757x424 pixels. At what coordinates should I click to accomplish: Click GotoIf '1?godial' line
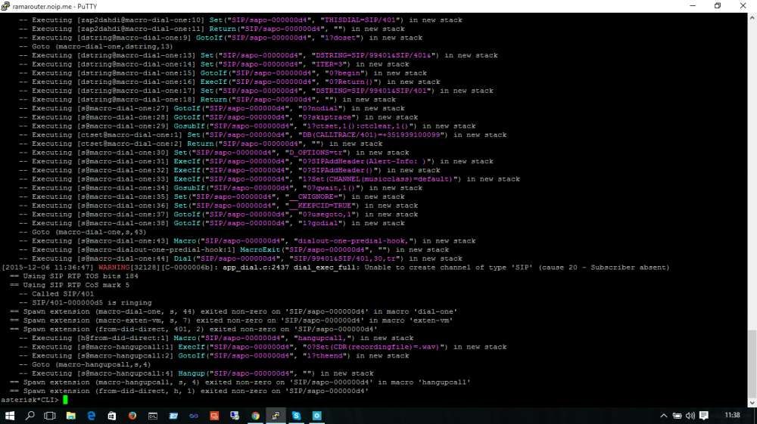[211, 224]
